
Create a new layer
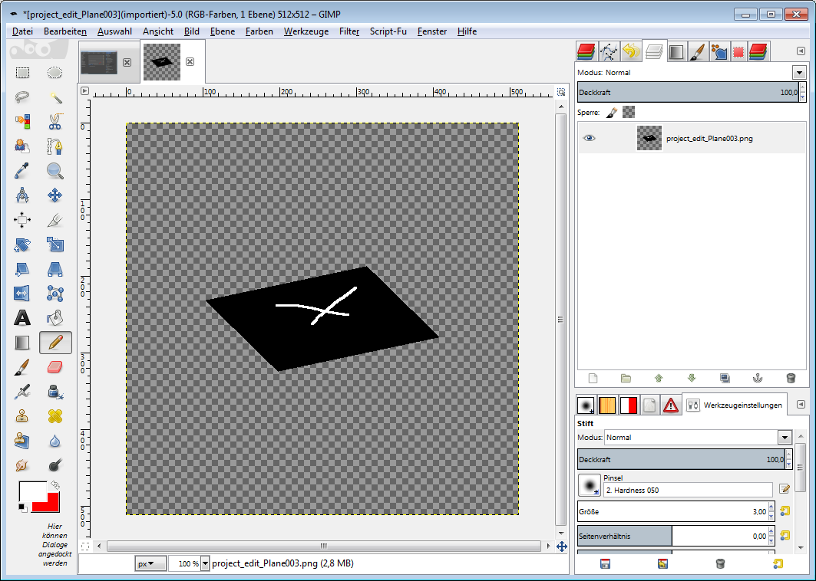(x=593, y=379)
